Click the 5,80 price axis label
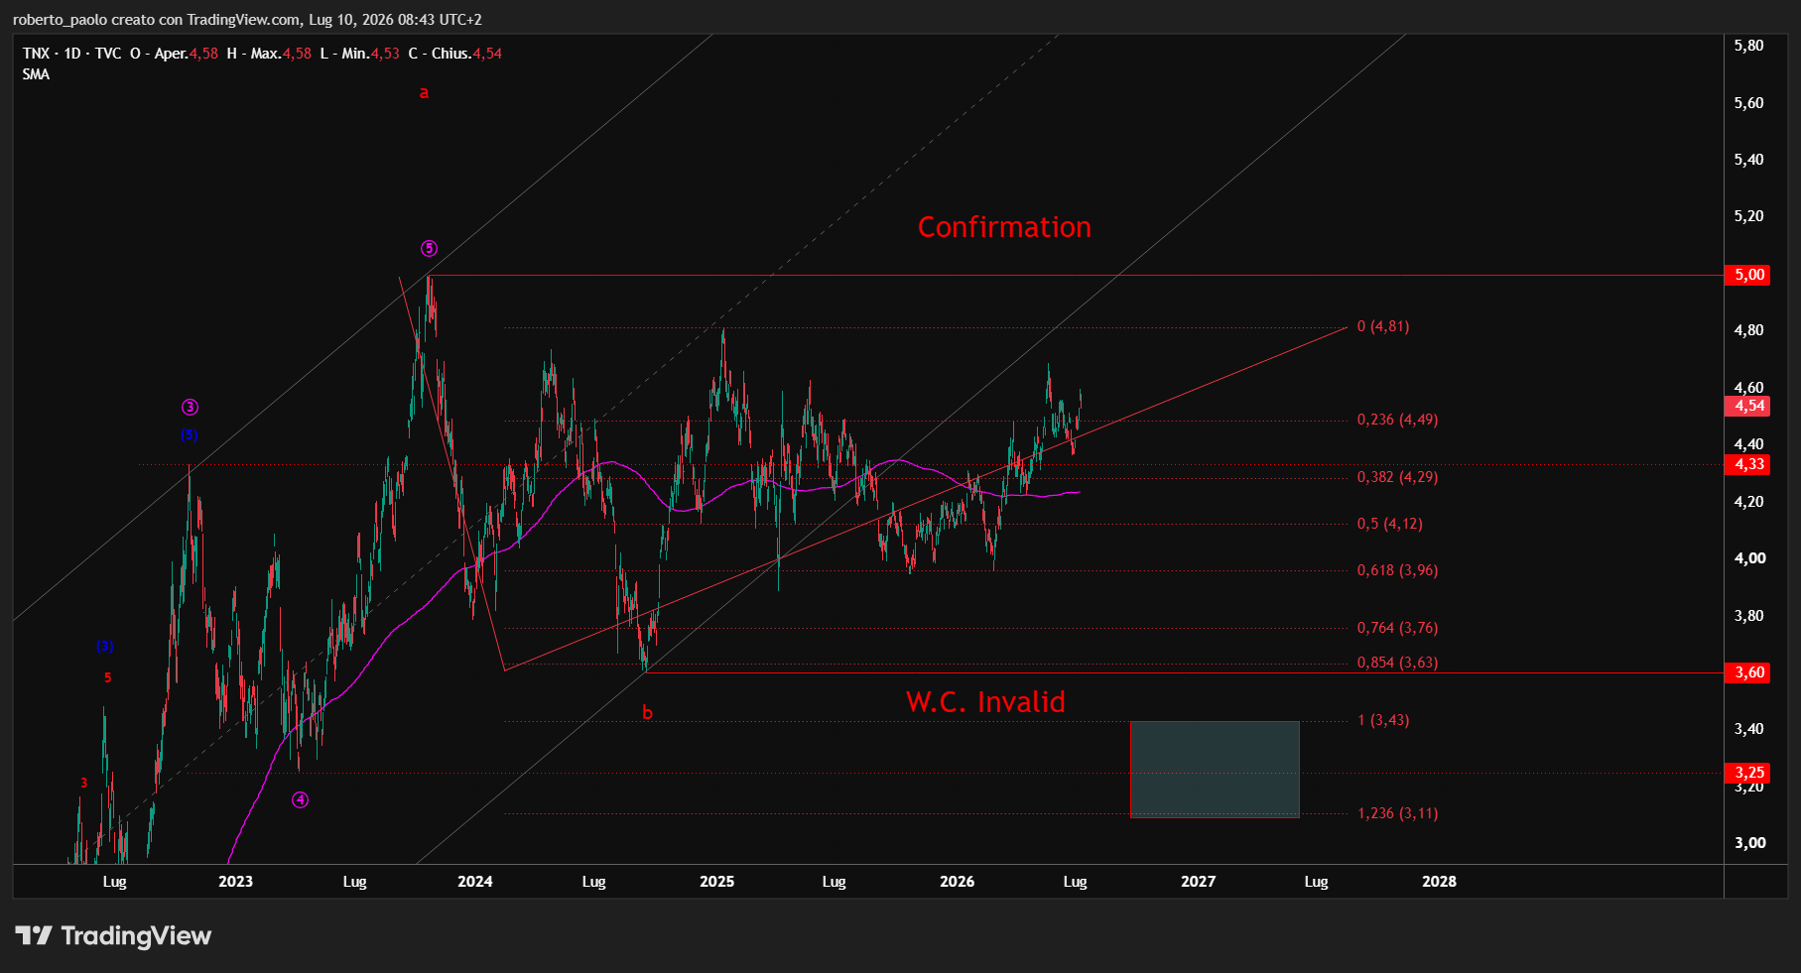The image size is (1801, 973). (x=1748, y=46)
